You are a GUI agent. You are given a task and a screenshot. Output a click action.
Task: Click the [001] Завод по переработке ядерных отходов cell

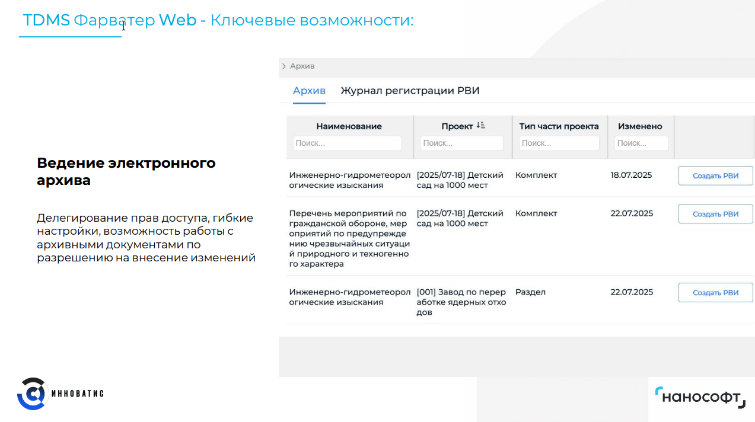tap(461, 302)
